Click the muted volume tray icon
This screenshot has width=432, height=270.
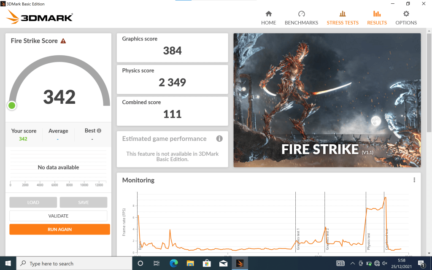point(385,263)
